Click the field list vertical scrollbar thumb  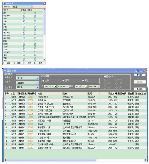pyautogui.click(x=44, y=23)
